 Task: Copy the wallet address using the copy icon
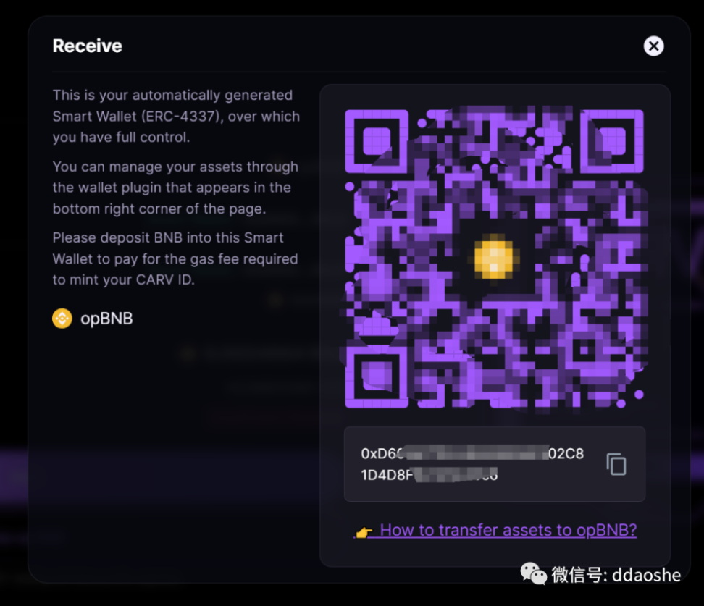coord(616,463)
